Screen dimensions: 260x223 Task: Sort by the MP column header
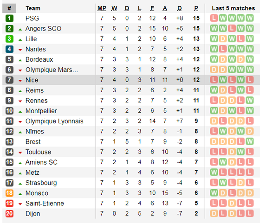102,8
